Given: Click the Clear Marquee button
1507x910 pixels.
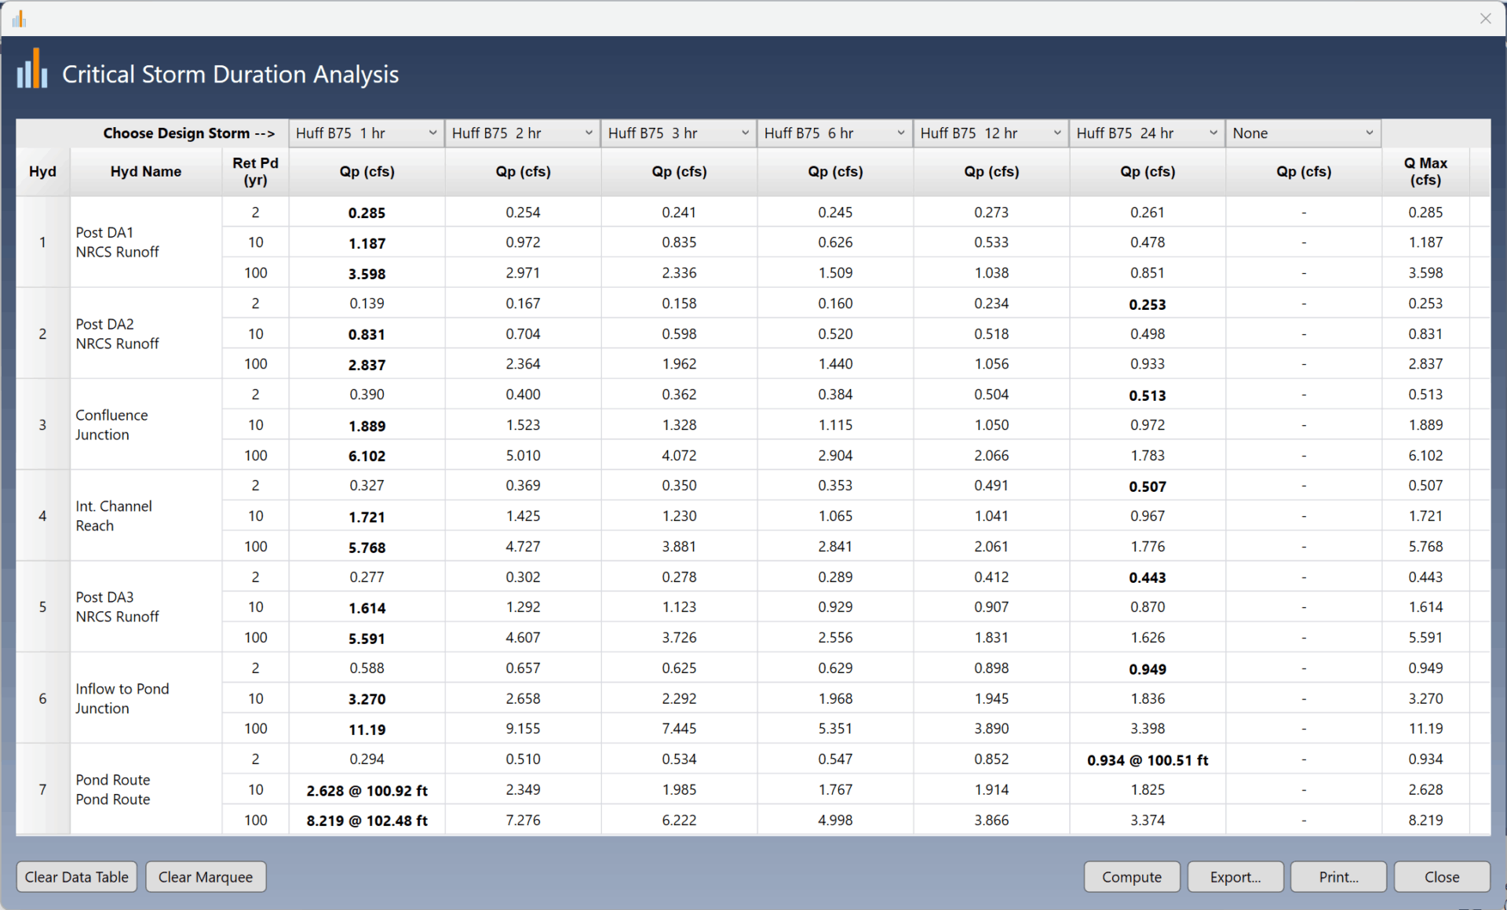Looking at the screenshot, I should 206,877.
